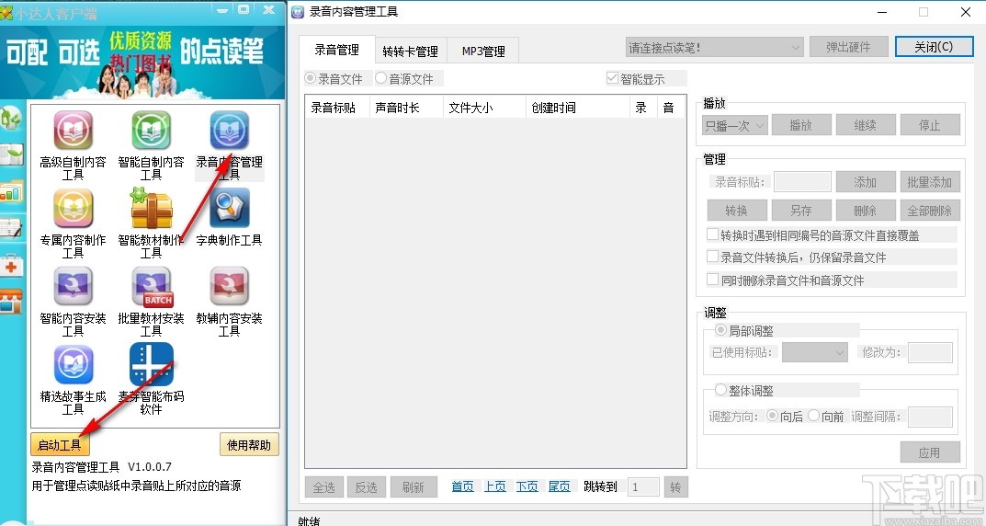This screenshot has height=526, width=986.
Task: Click the 刷新 button
Action: tap(414, 487)
